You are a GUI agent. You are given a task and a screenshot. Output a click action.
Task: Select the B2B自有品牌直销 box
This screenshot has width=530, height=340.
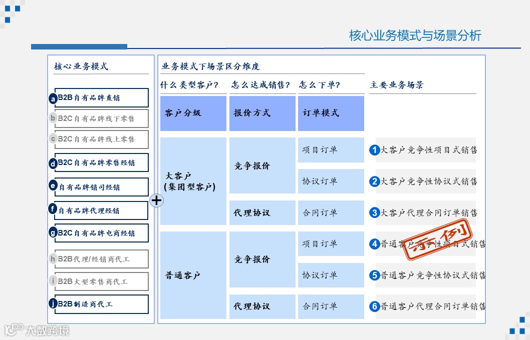101,98
